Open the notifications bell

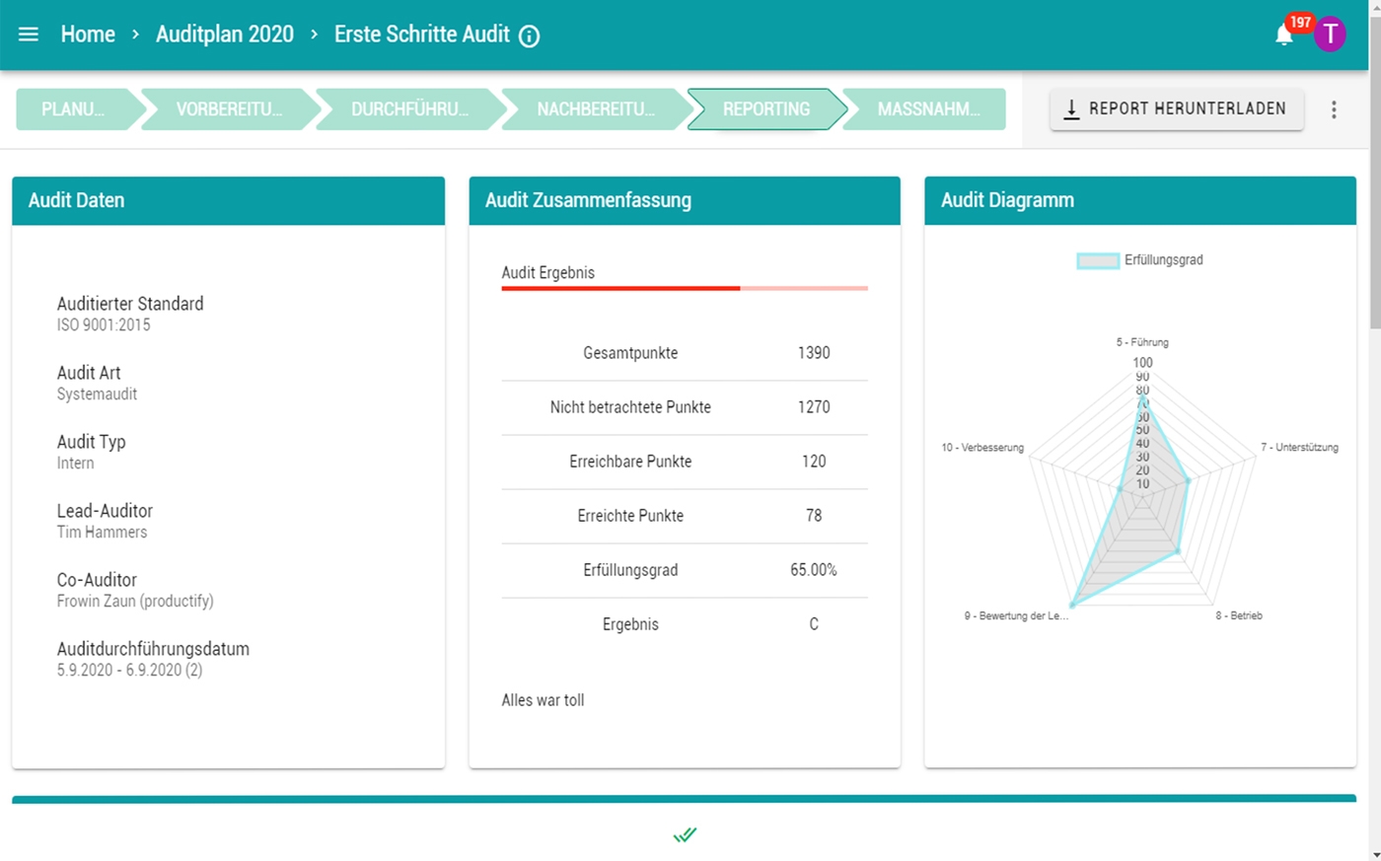[1283, 36]
